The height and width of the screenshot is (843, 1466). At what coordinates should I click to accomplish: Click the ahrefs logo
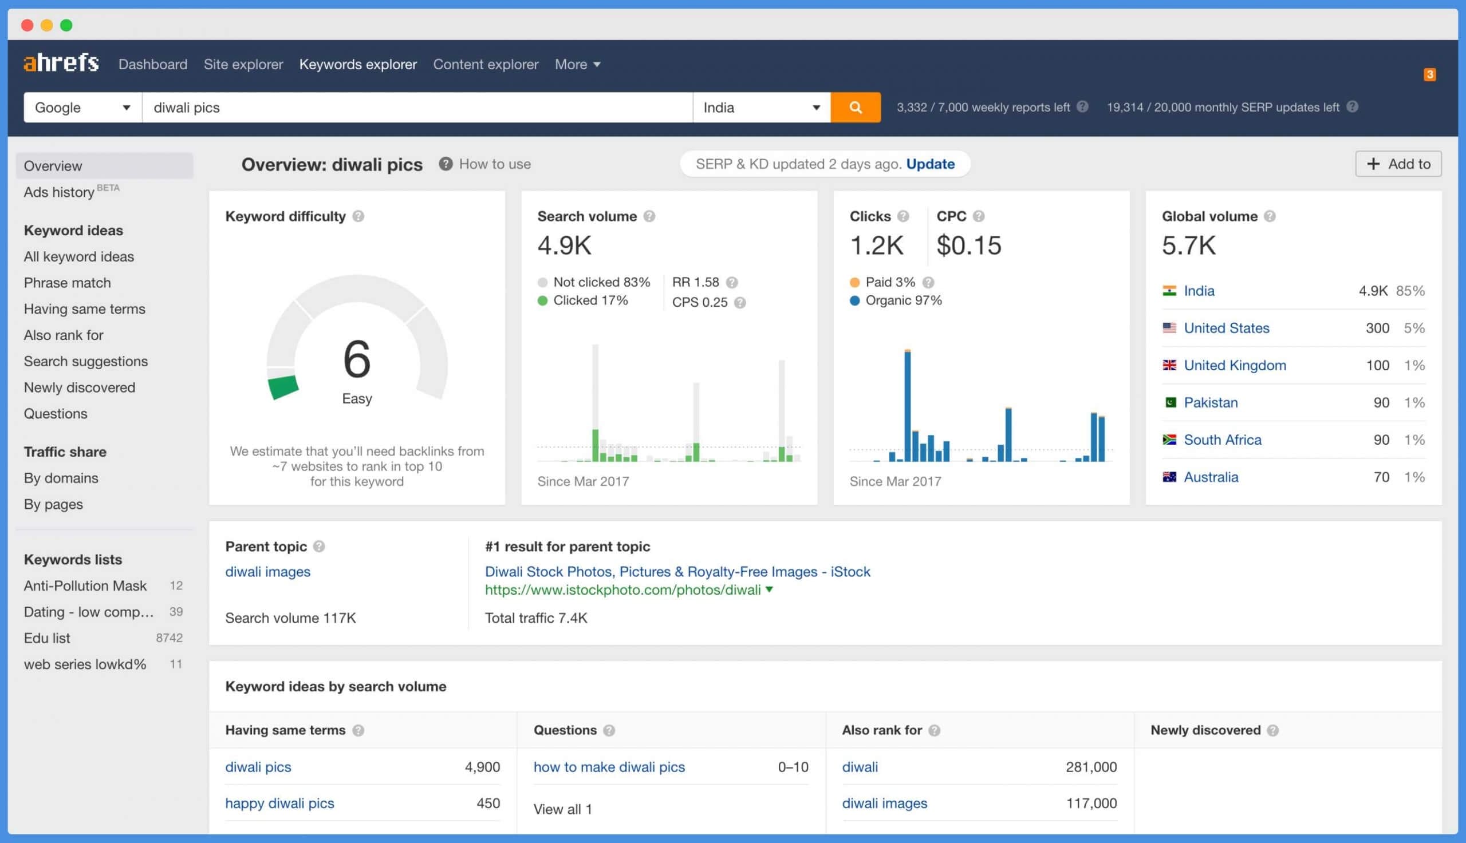coord(61,62)
